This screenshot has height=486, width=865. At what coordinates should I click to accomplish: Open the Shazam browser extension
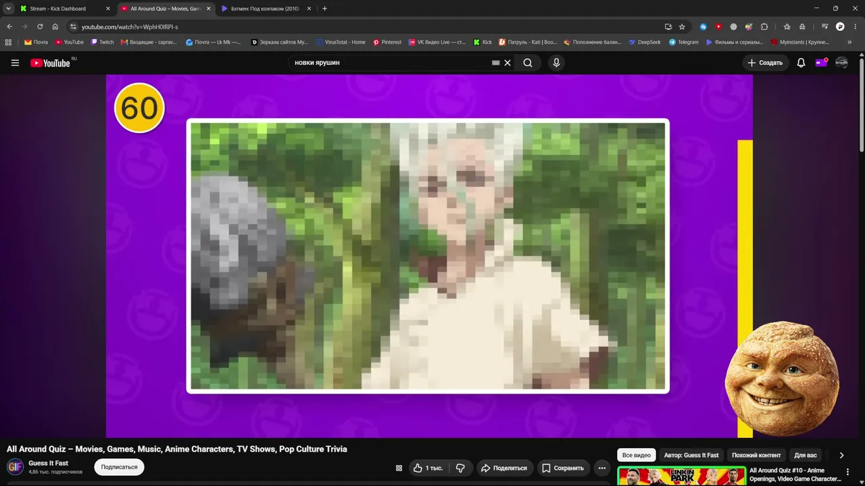coord(703,26)
